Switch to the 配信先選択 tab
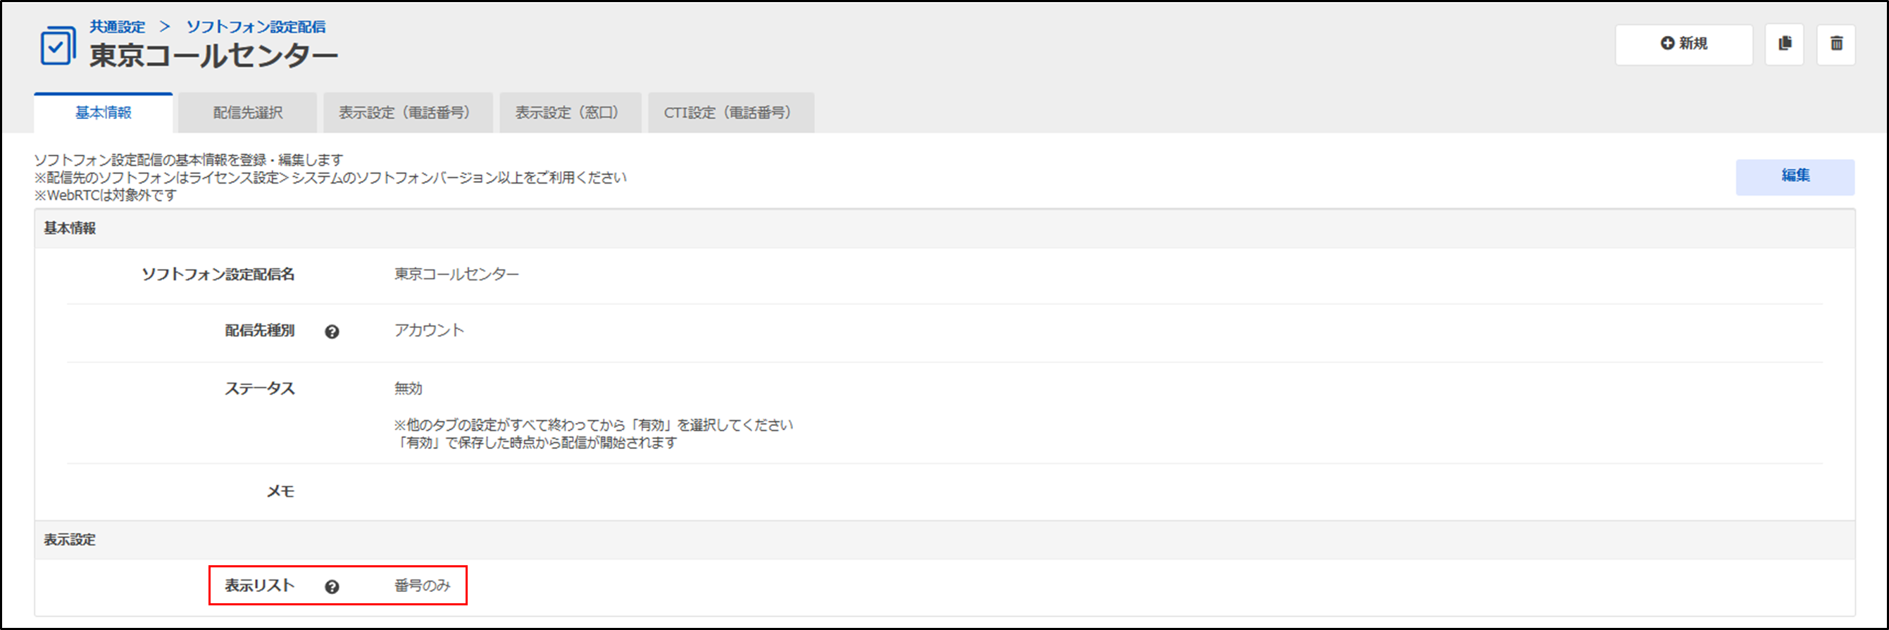 (247, 113)
